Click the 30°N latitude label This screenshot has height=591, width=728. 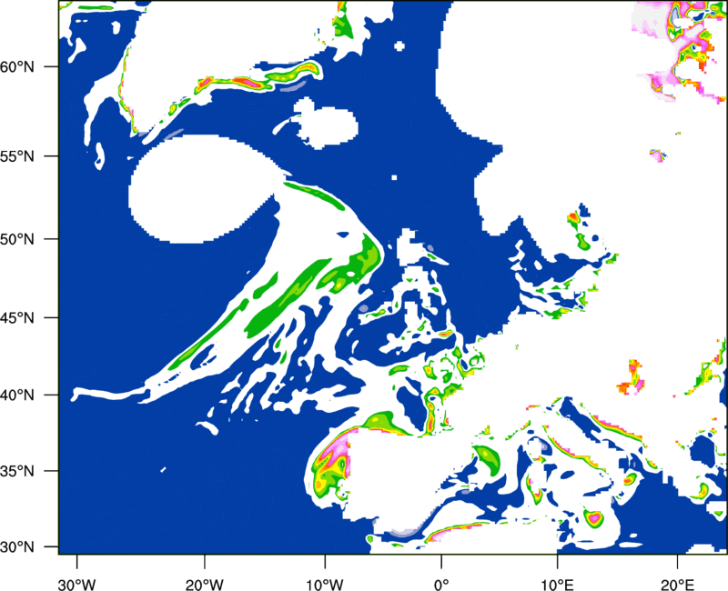tap(17, 547)
